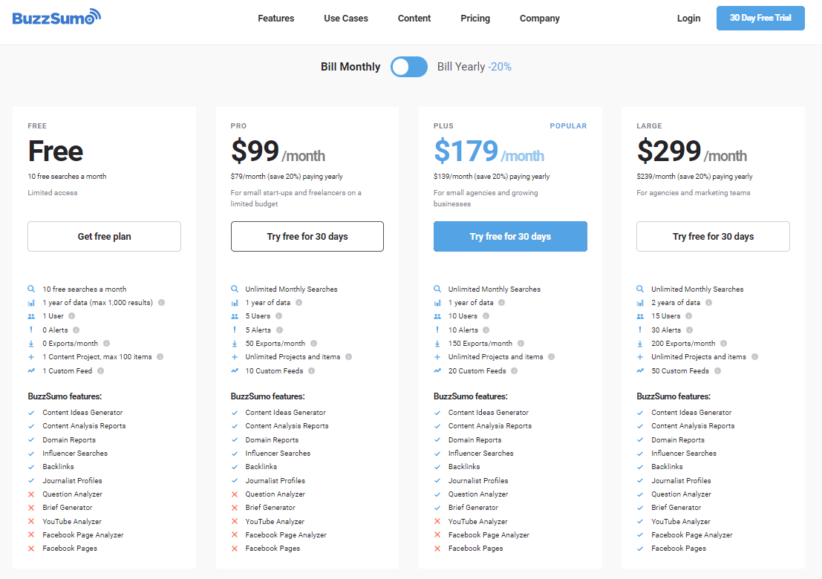Click the $299 /month Large price
822x579 pixels.
coord(691,151)
